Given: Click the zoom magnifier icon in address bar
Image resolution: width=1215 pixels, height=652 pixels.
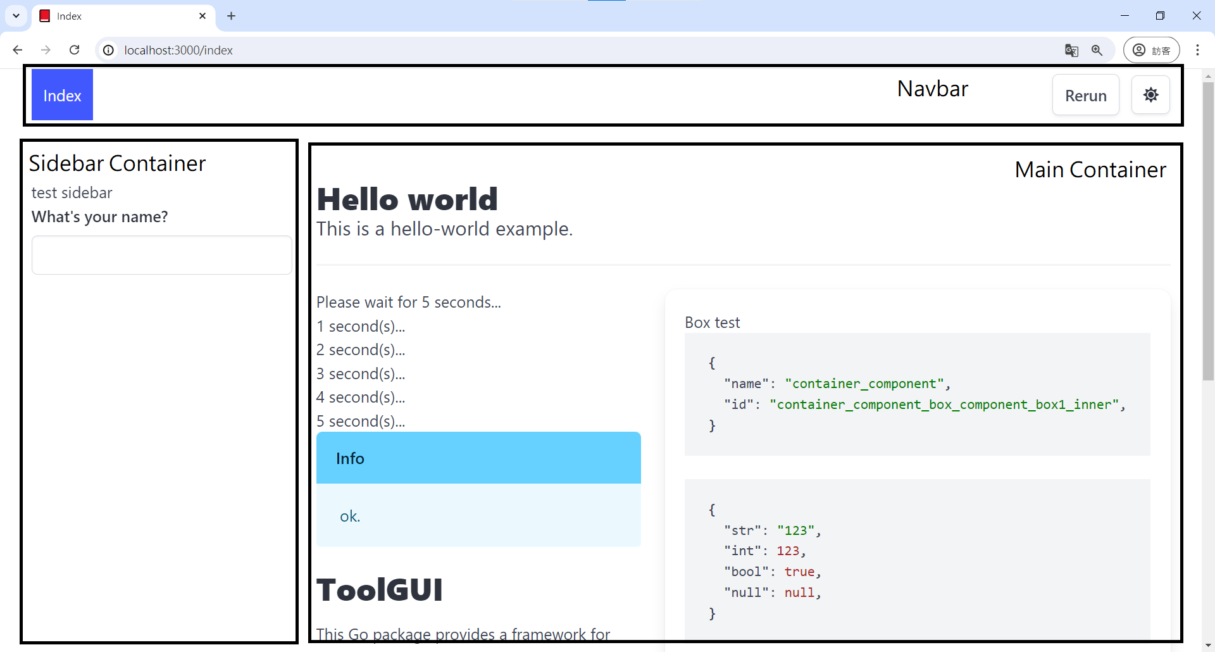Looking at the screenshot, I should [x=1097, y=50].
